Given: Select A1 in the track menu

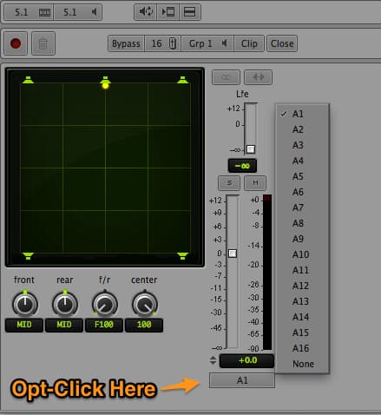Looking at the screenshot, I should (302, 114).
